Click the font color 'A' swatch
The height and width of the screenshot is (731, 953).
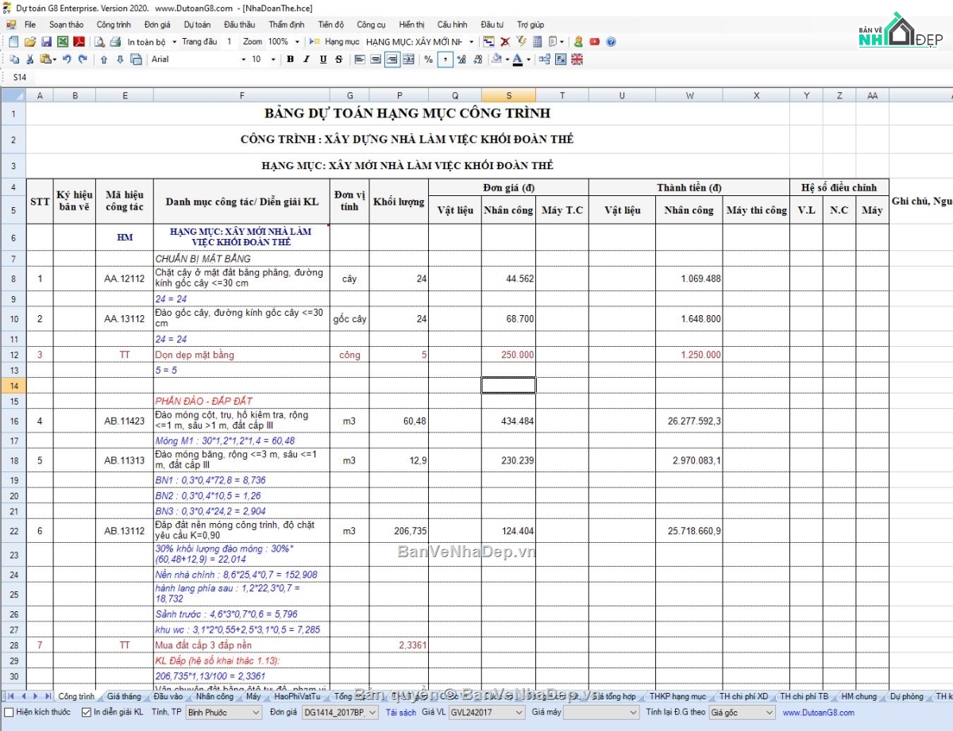[517, 59]
